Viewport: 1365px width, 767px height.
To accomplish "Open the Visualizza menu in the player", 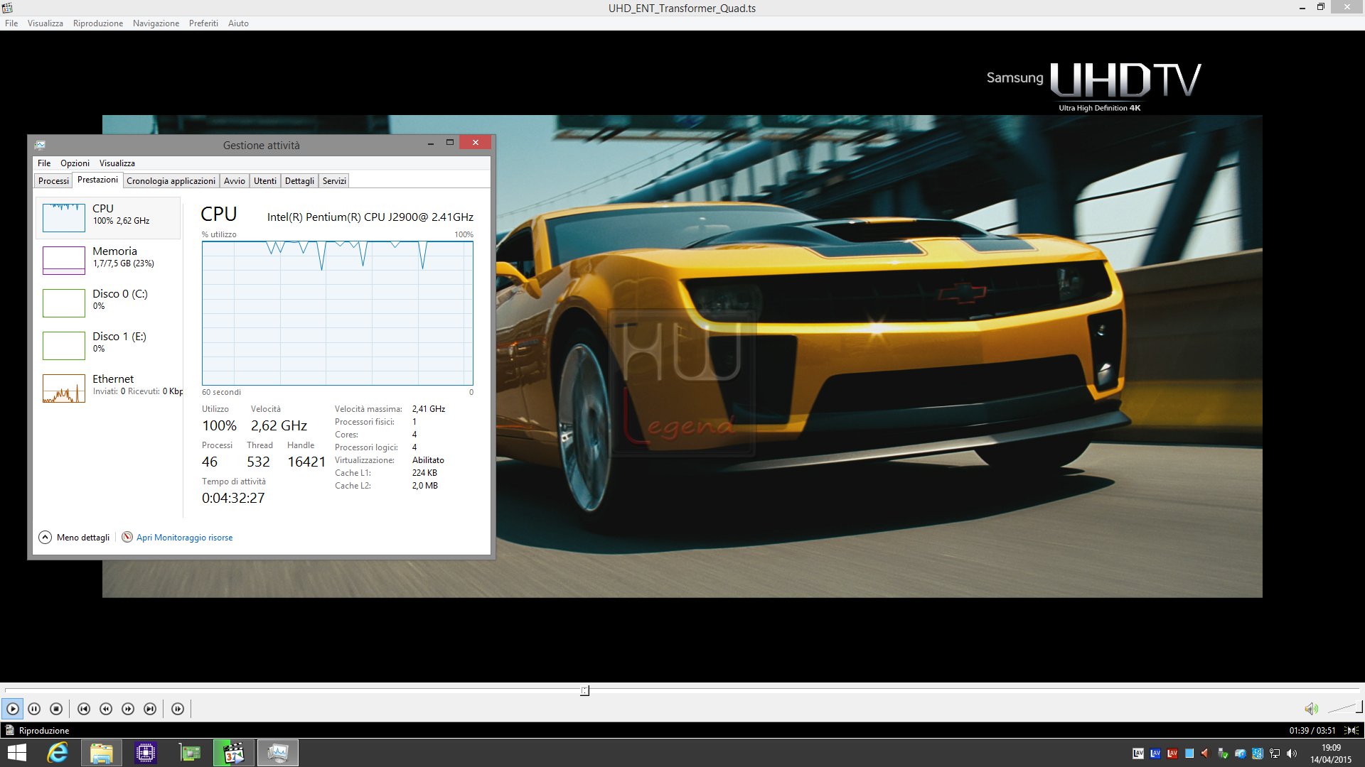I will [x=45, y=23].
